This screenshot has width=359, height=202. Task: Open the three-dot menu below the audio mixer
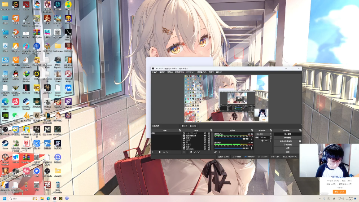click(x=219, y=152)
